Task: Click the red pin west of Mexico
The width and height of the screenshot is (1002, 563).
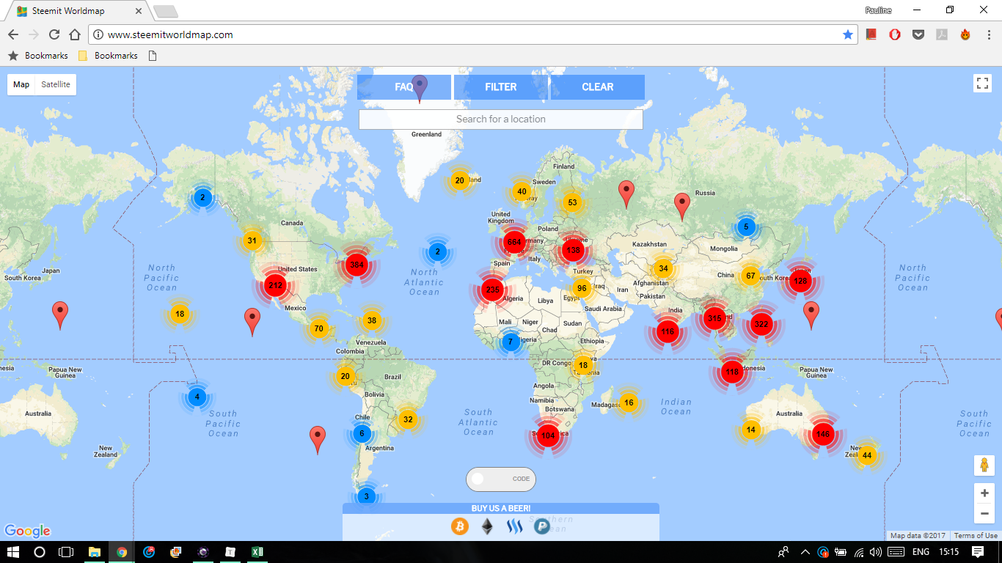Action: [252, 322]
